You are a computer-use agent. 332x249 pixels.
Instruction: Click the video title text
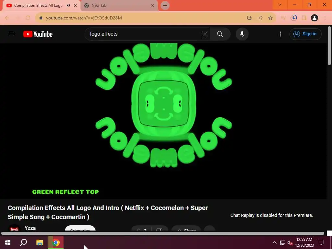(108, 212)
